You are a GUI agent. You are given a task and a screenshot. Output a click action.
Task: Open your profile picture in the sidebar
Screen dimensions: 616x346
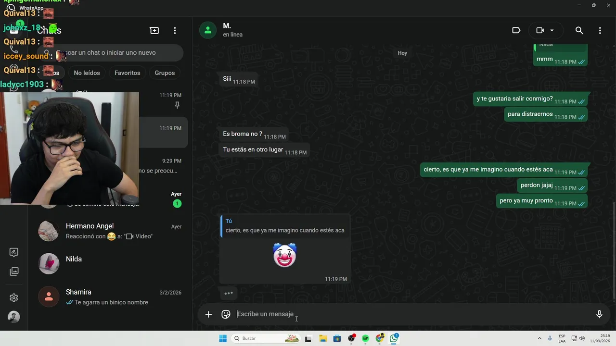(14, 317)
